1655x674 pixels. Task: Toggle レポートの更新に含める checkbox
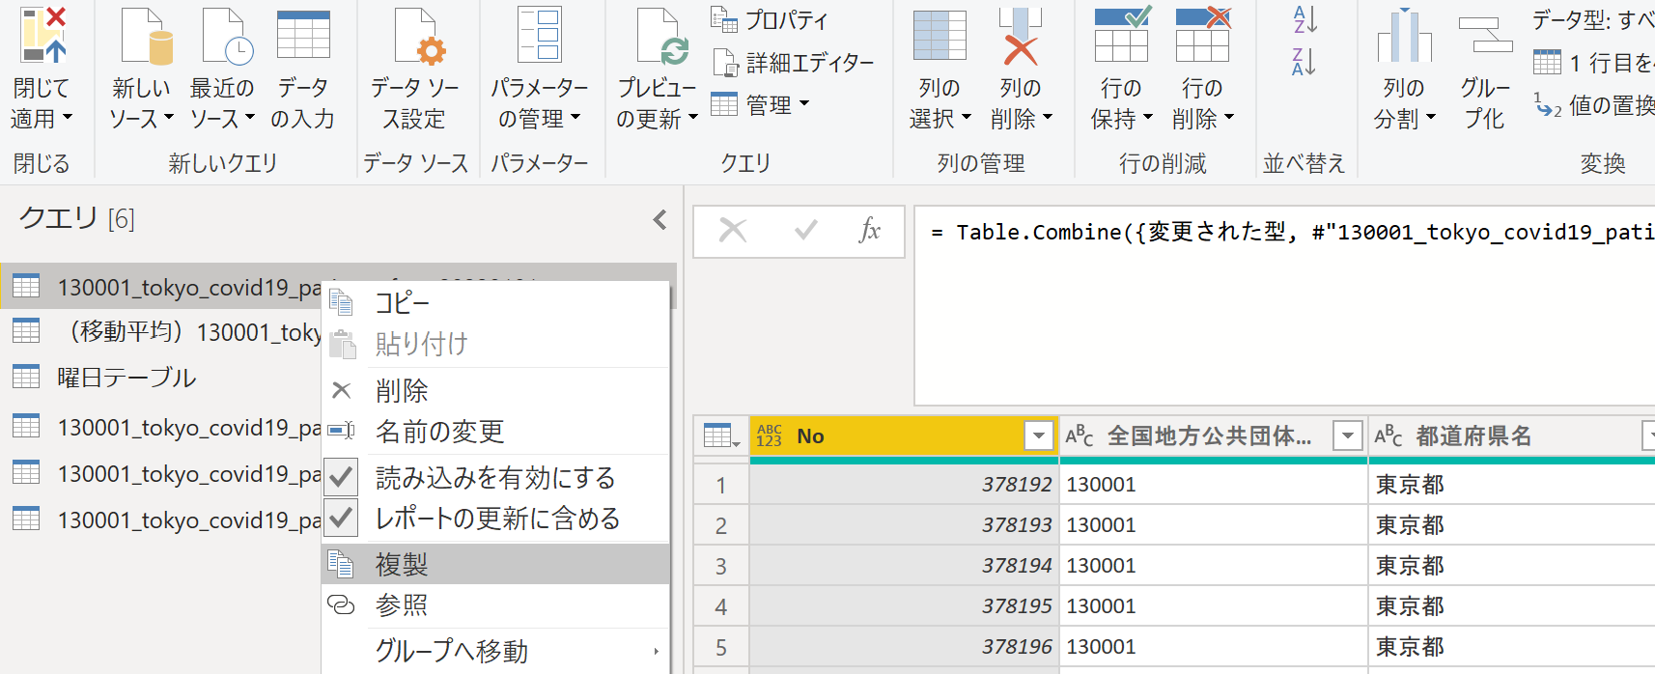341,519
